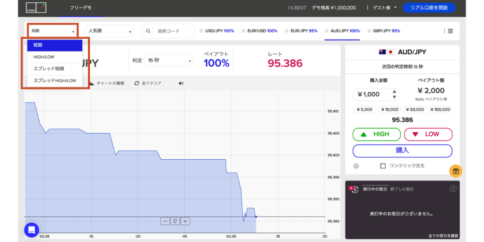
Task: Open the orange gift box icon
Action: point(456,171)
